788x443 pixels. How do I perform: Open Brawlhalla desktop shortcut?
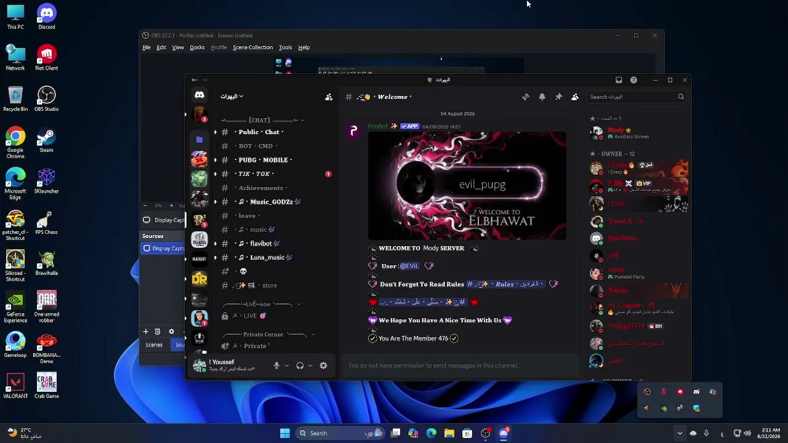[46, 263]
